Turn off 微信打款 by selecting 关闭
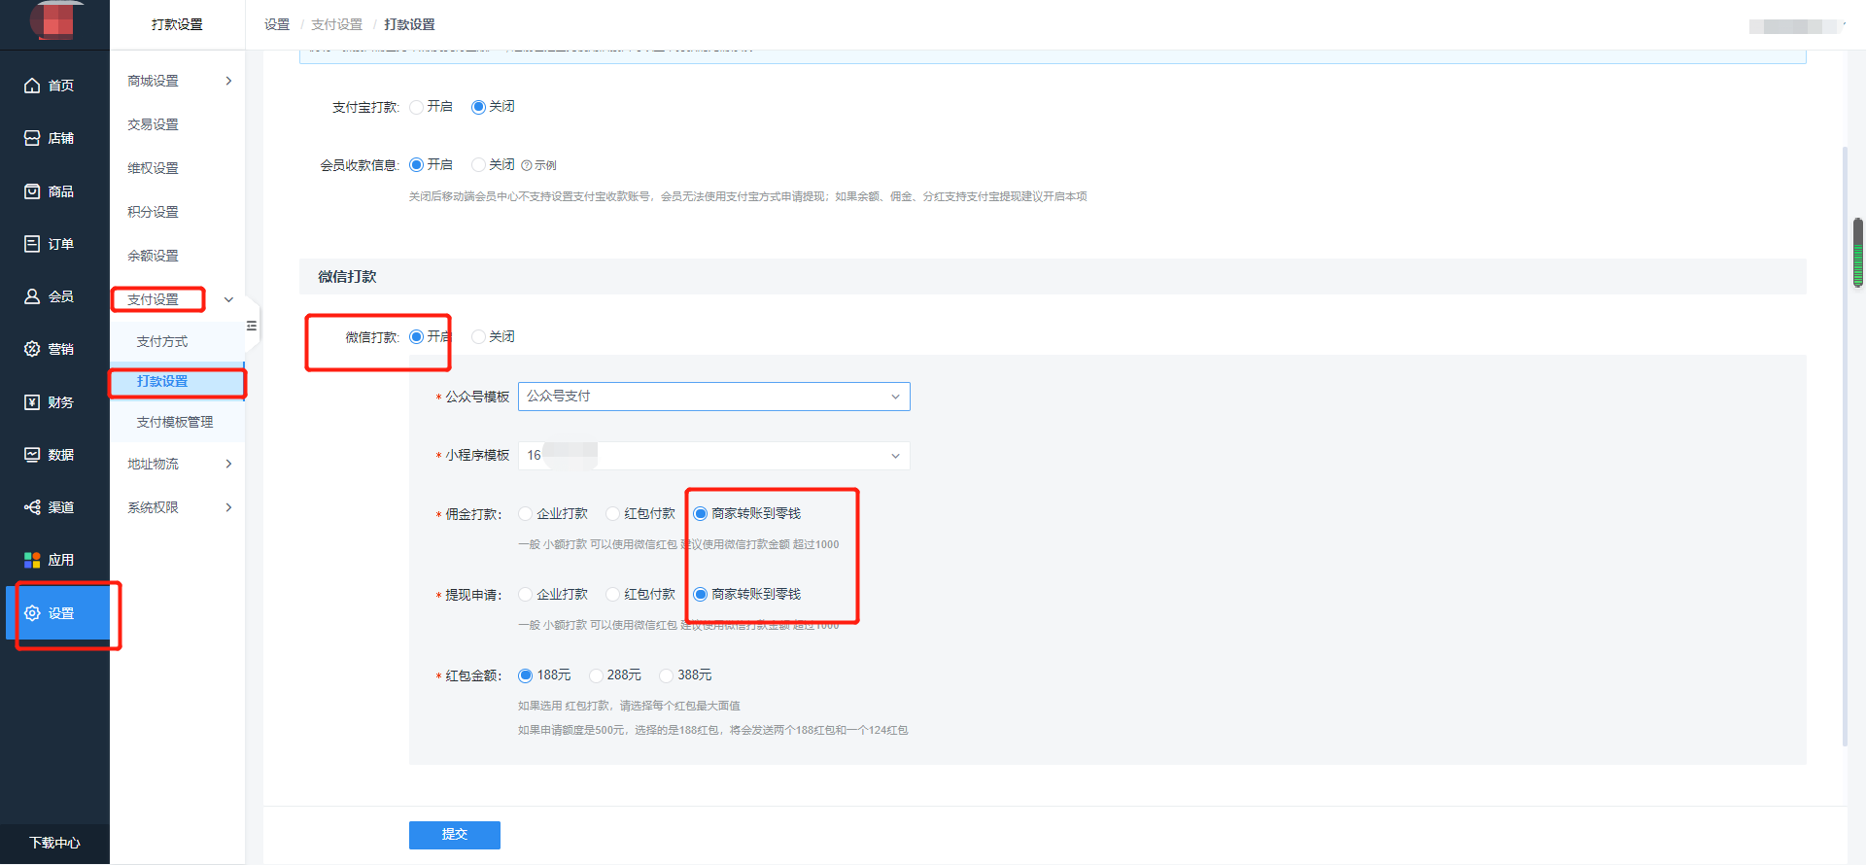The height and width of the screenshot is (865, 1866). (x=478, y=337)
